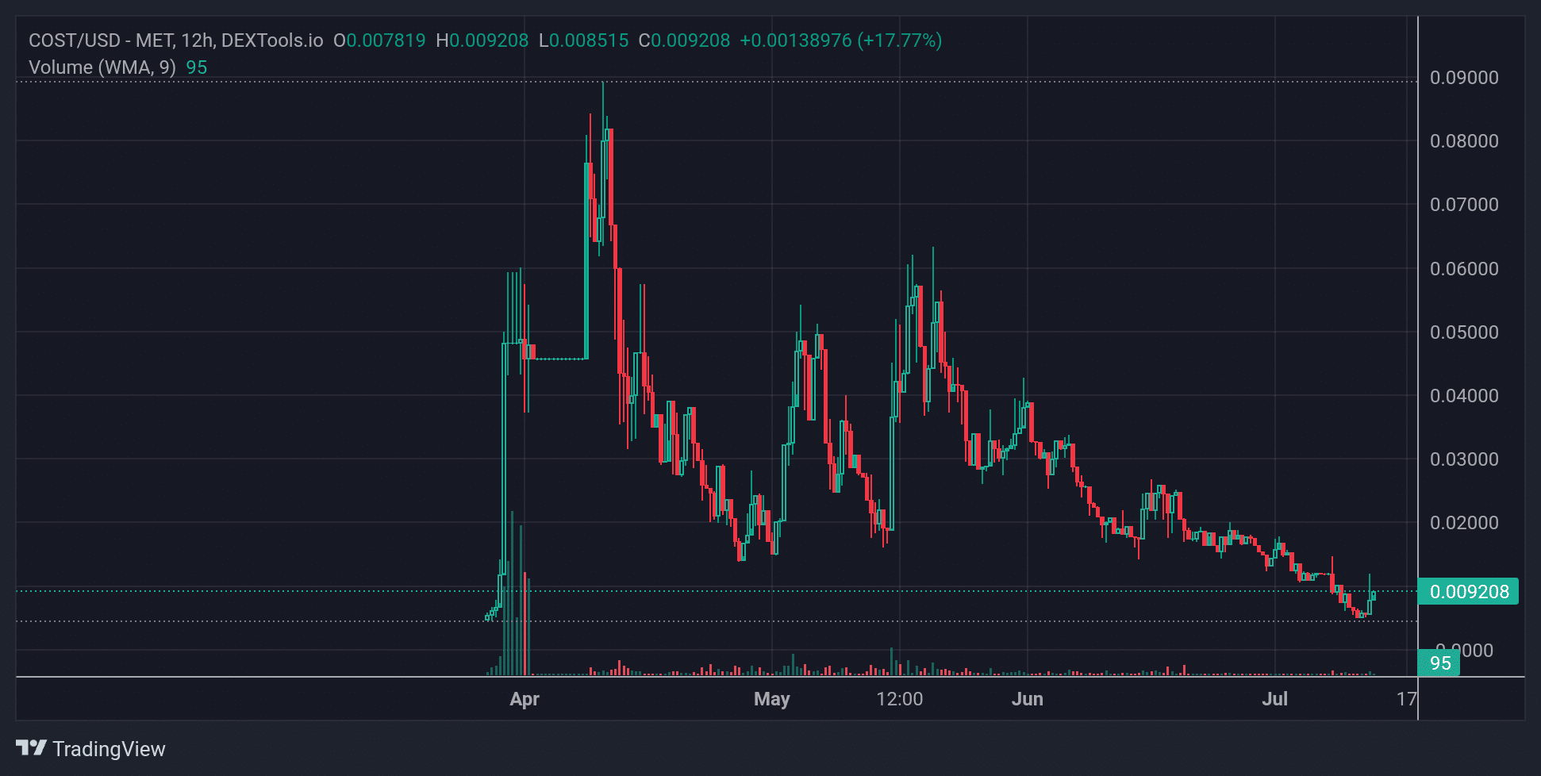Viewport: 1541px width, 776px height.
Task: Click the 0.06000 price axis label
Action: coord(1464,269)
